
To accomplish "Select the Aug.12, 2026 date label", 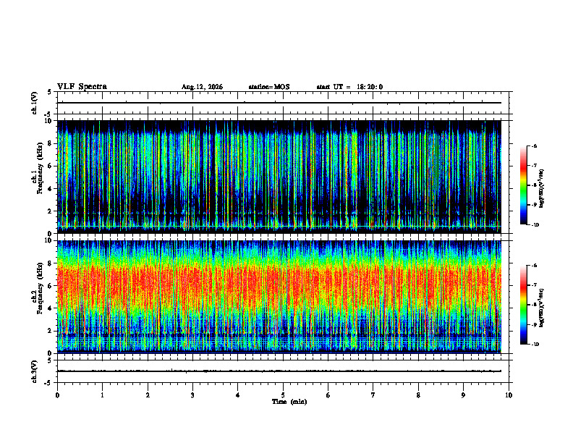I will pos(202,87).
